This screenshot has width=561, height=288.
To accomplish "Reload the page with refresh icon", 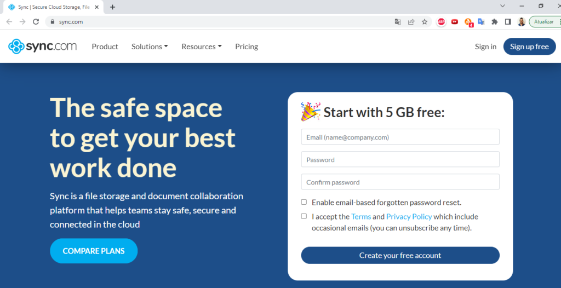I will click(x=36, y=22).
